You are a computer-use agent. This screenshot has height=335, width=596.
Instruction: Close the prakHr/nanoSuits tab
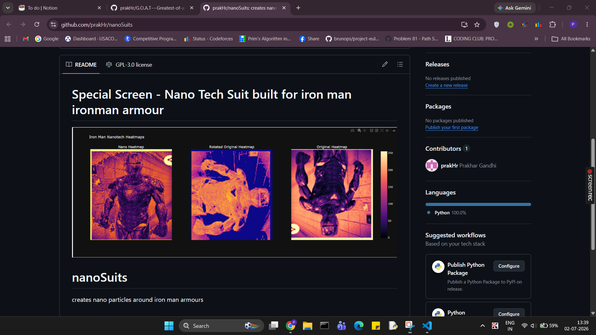click(284, 8)
